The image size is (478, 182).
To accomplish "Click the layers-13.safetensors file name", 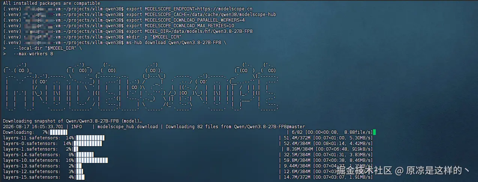I will point(31,166).
